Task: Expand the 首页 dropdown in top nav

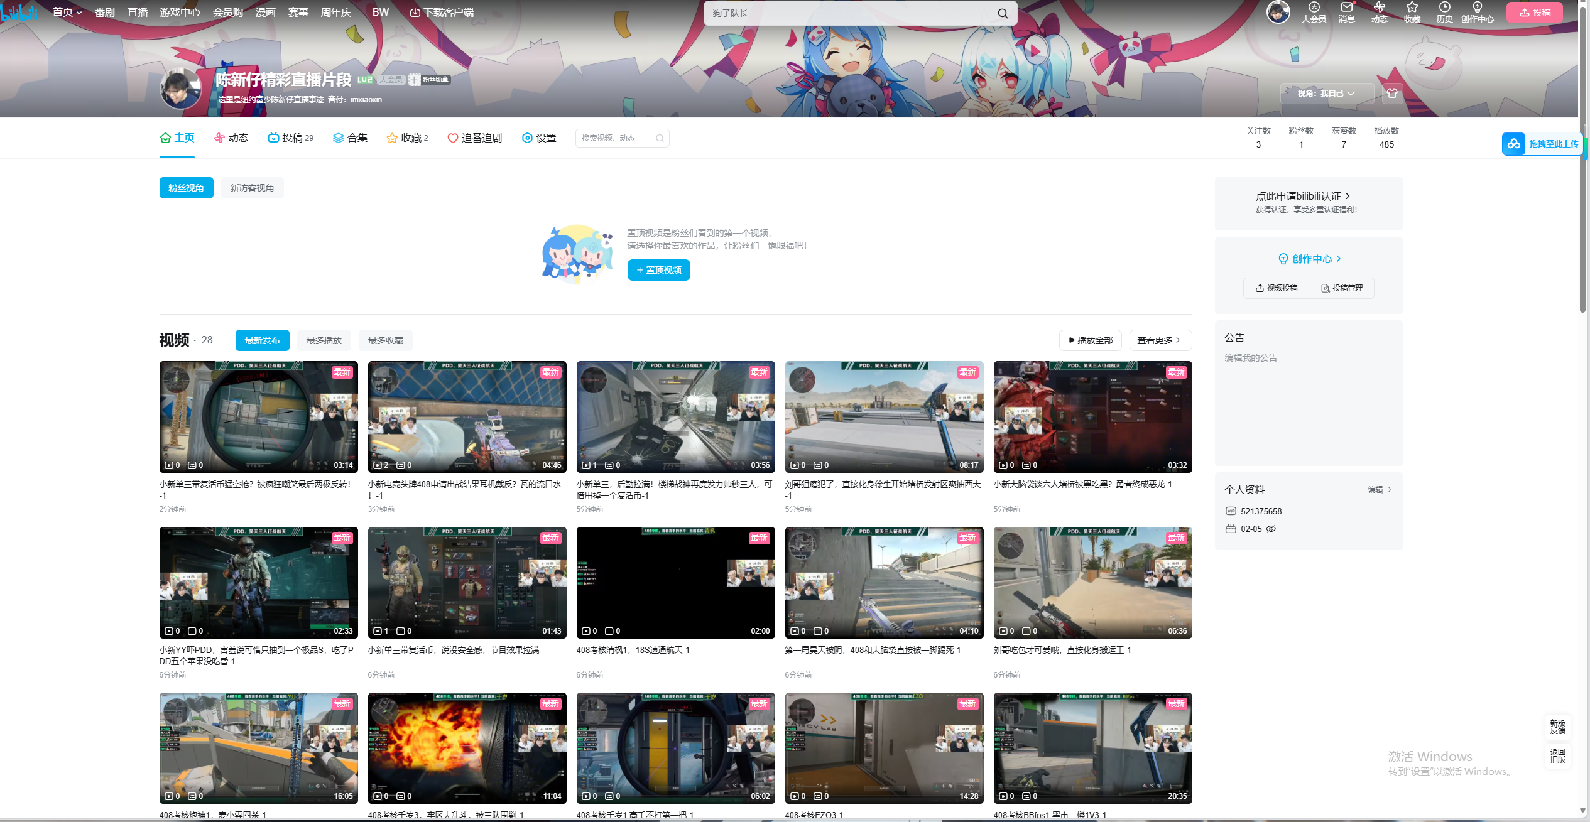Action: coord(67,12)
